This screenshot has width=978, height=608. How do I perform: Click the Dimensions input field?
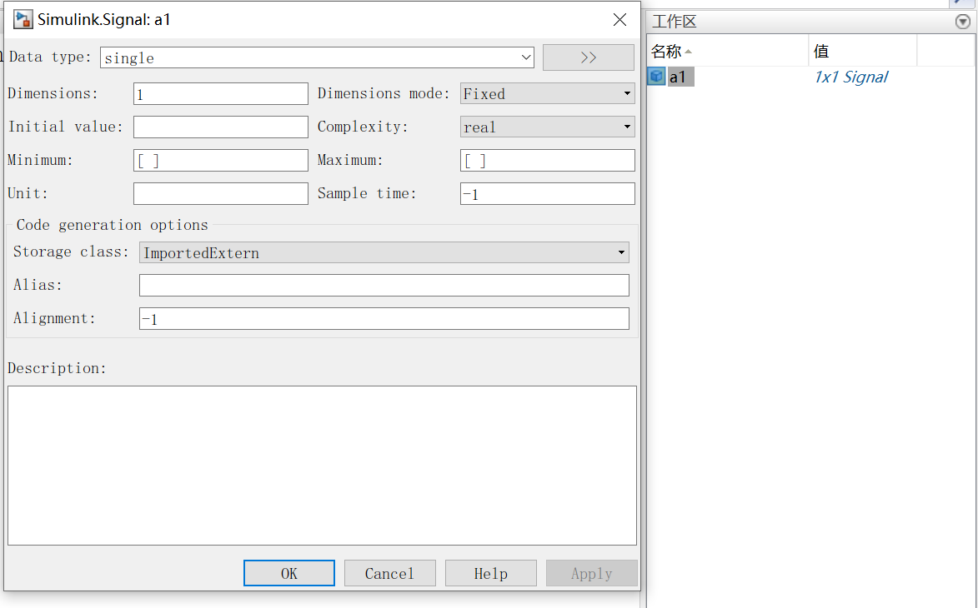[x=221, y=94]
